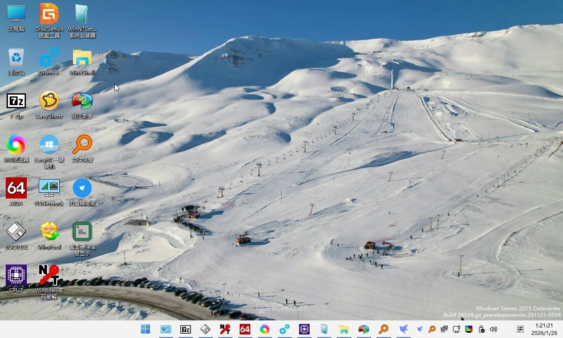Screen dimensions: 563x338
Task: Launch 迅雷精简版 downloader
Action: click(x=82, y=188)
